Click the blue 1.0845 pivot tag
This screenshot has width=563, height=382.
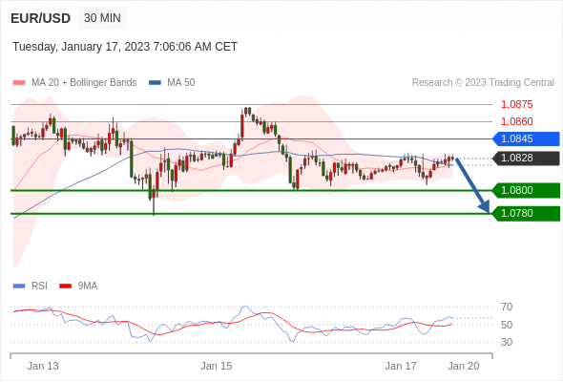tap(526, 138)
